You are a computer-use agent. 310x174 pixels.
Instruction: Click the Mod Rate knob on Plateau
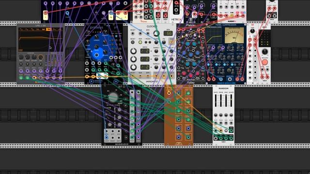(x=184, y=73)
